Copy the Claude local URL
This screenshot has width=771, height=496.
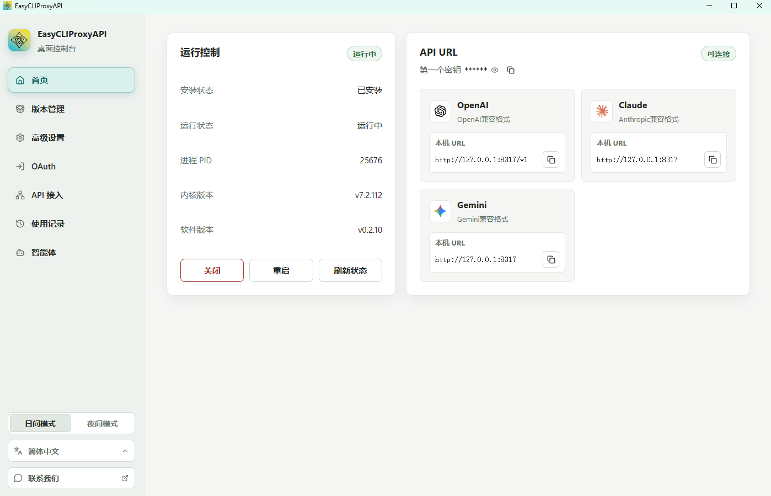click(x=713, y=159)
